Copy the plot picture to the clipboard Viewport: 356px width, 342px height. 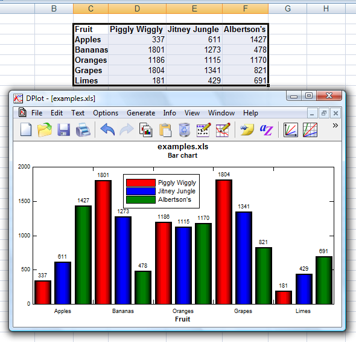coord(145,130)
